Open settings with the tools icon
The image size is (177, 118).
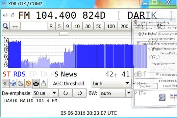21,83
